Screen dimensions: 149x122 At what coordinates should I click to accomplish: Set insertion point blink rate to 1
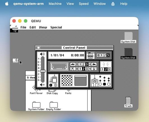102,69
